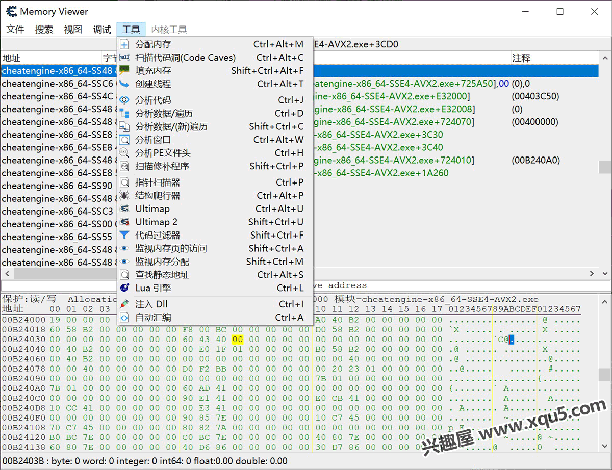Click the 分析窗口 magnifier icon
The height and width of the screenshot is (470, 612).
tap(124, 140)
